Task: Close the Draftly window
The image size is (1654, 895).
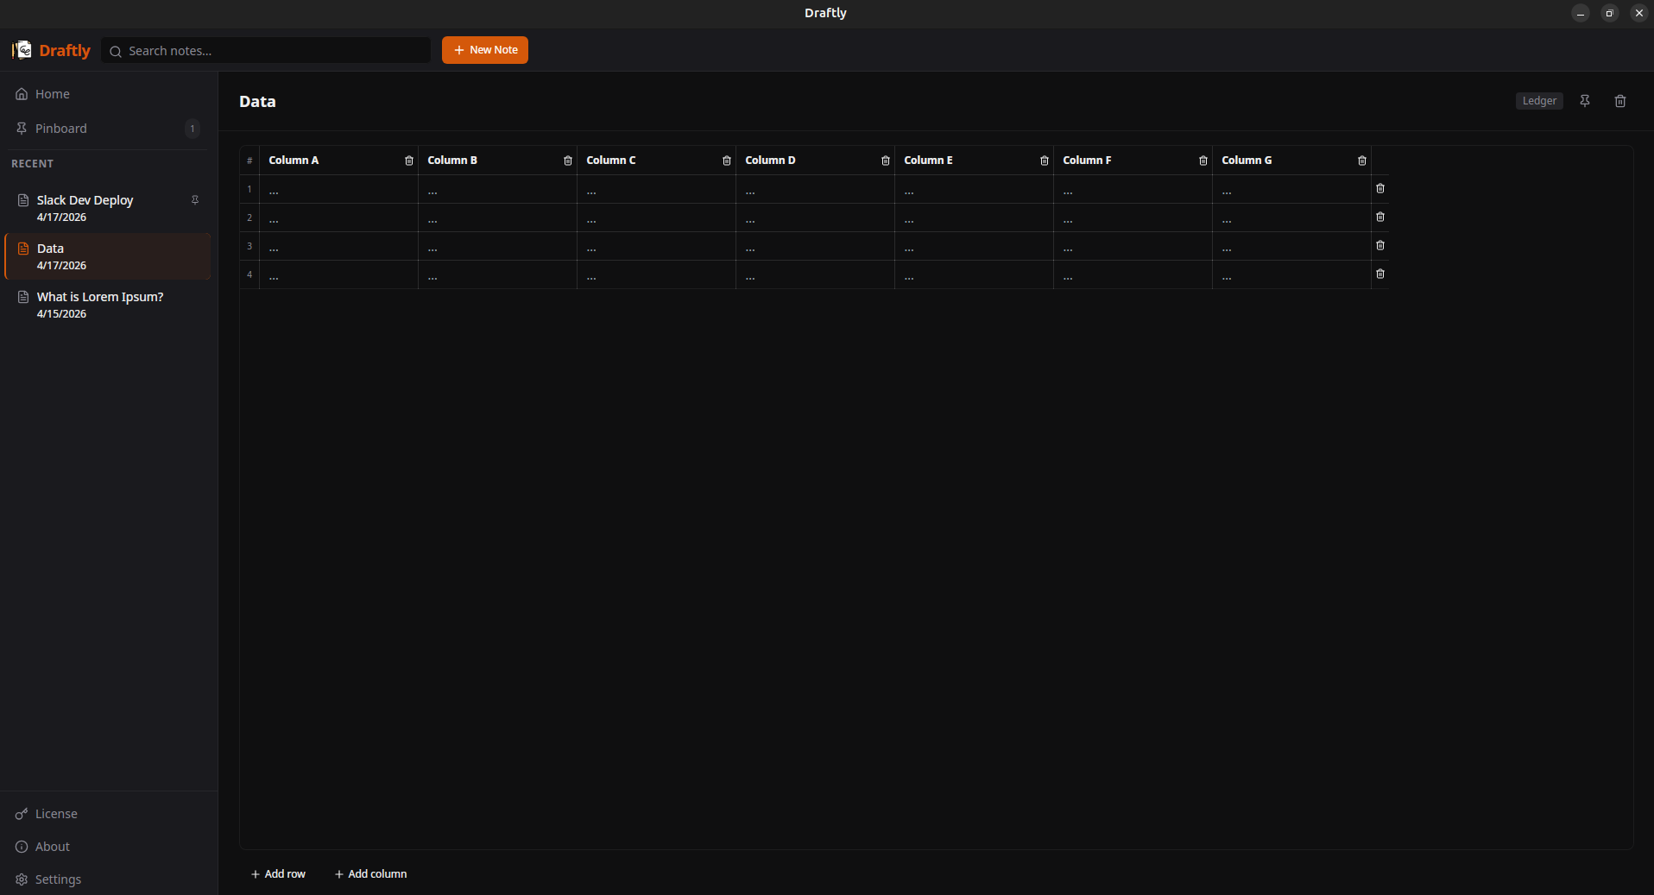Action: click(1639, 13)
